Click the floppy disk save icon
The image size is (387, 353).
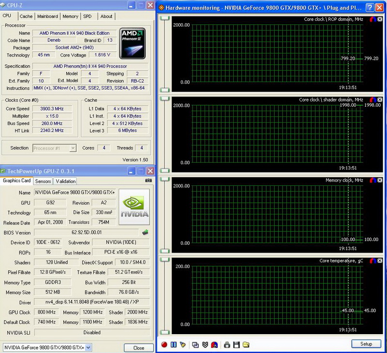tap(237, 345)
